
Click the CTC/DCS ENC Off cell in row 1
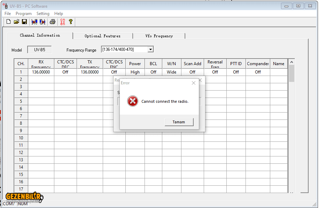pos(114,72)
